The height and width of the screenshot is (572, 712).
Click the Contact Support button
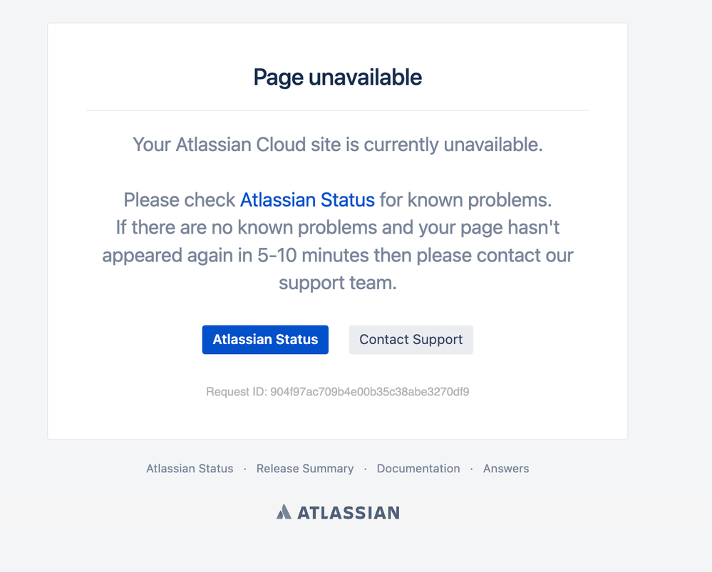click(411, 340)
